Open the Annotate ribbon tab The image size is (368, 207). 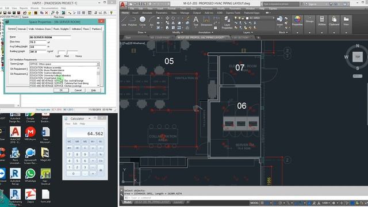tap(147, 13)
